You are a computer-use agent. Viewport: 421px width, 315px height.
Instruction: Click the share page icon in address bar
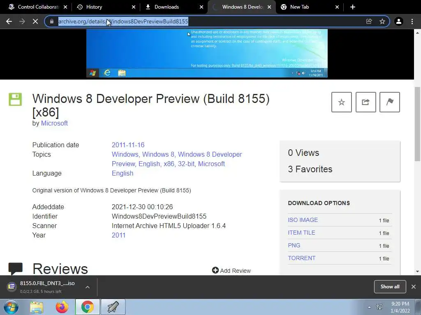pyautogui.click(x=369, y=21)
